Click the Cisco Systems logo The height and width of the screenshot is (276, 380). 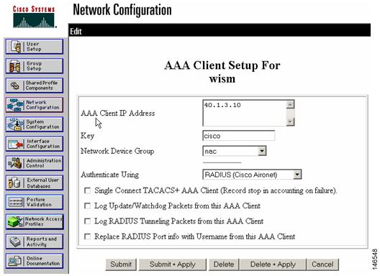click(34, 17)
